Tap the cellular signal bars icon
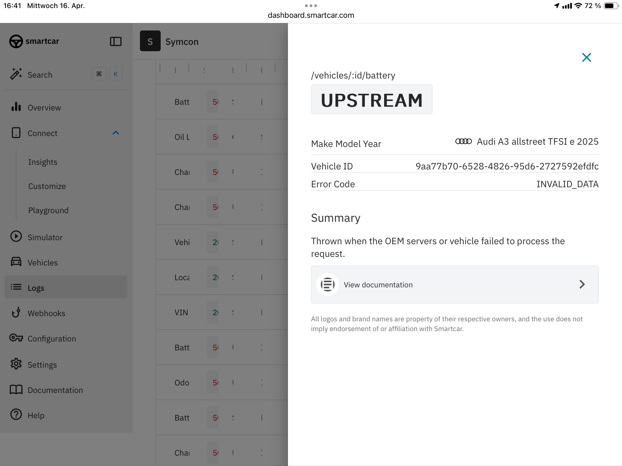 (x=567, y=6)
